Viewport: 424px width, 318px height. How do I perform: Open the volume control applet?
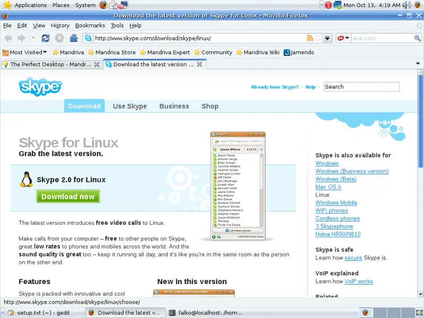coord(407,5)
